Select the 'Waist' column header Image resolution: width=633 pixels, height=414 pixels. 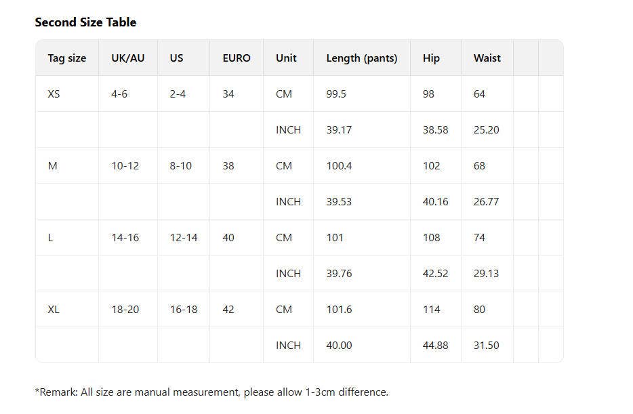pyautogui.click(x=487, y=58)
